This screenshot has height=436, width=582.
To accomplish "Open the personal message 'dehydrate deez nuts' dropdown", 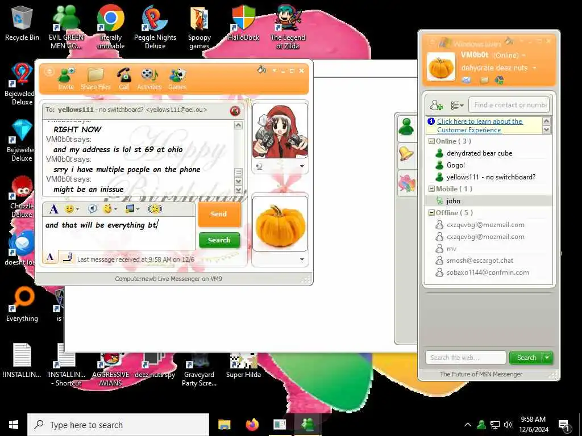I will pos(498,68).
